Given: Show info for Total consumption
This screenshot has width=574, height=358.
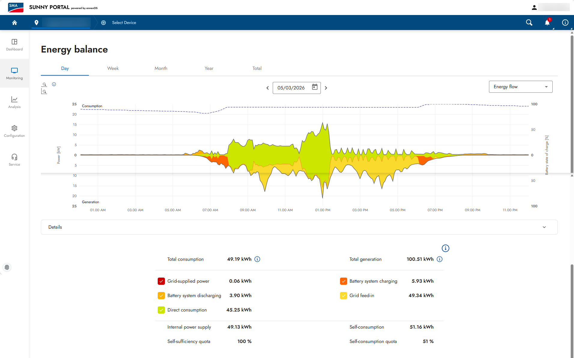Looking at the screenshot, I should [x=257, y=259].
